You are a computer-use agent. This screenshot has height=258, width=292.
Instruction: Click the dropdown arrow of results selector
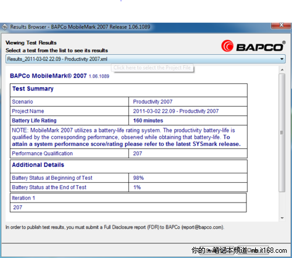281,59
